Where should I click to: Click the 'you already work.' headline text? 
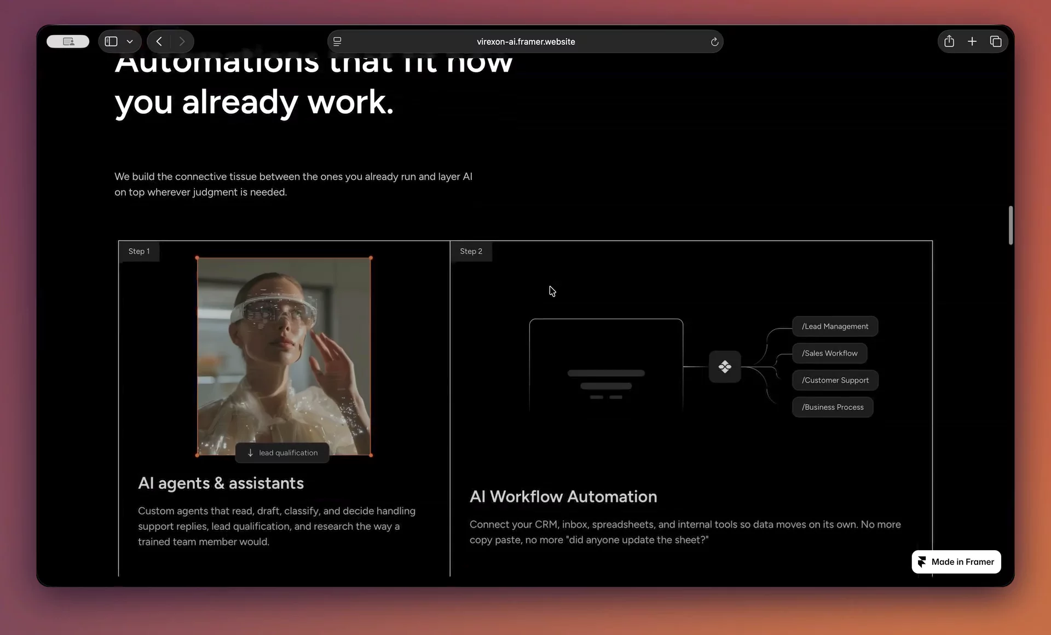point(254,102)
